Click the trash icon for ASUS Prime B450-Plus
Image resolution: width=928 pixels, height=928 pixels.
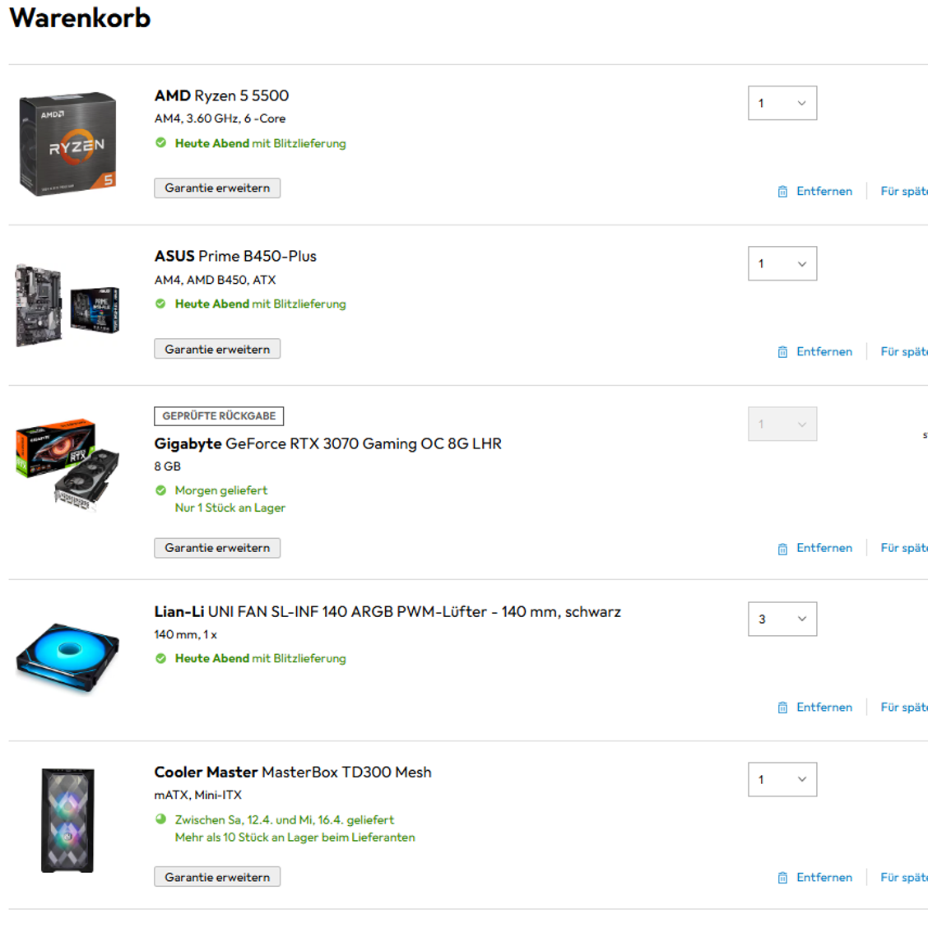tap(782, 351)
